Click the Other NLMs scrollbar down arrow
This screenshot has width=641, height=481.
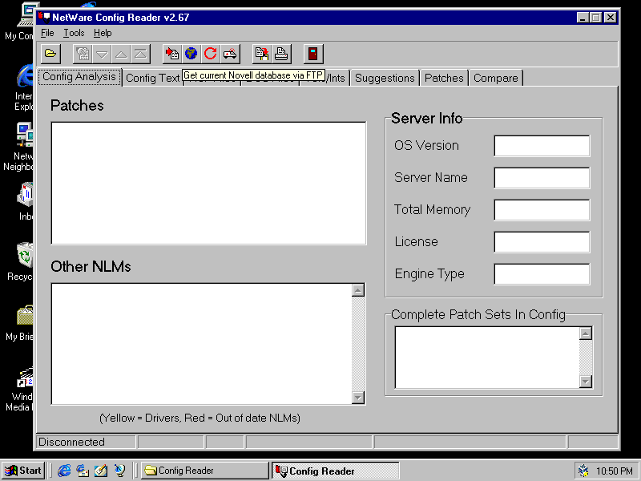point(358,397)
